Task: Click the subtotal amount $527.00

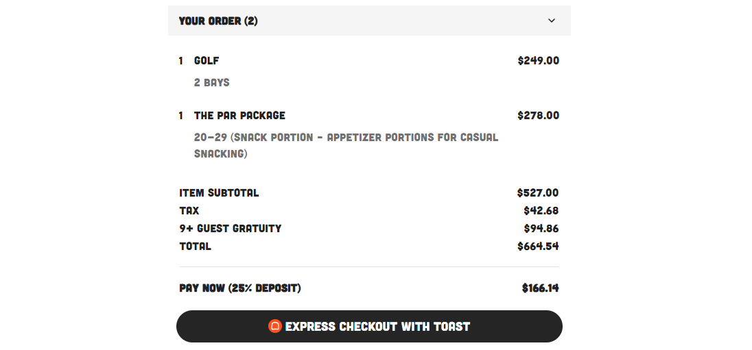Action: pos(538,192)
